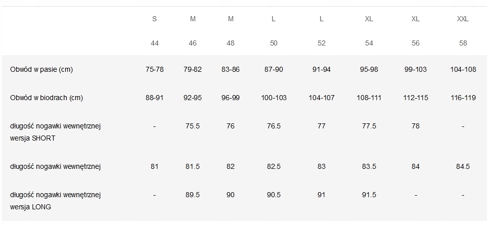Click waist measurement cell 91-94

tap(322, 69)
